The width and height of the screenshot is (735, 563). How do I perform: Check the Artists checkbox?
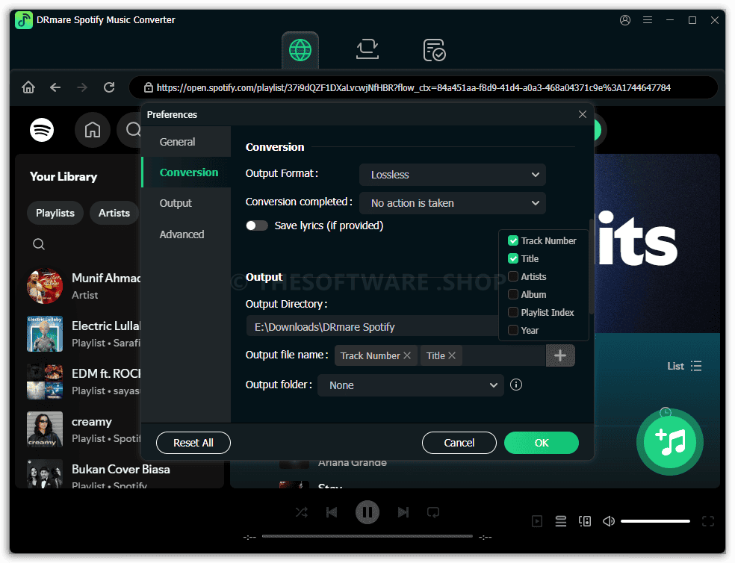pyautogui.click(x=513, y=276)
